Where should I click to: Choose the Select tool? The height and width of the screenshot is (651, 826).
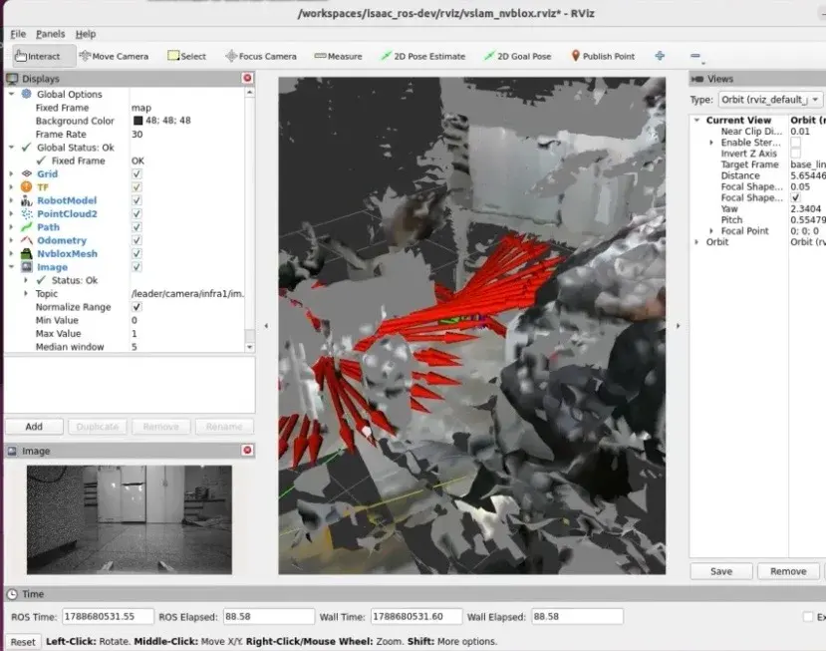187,56
